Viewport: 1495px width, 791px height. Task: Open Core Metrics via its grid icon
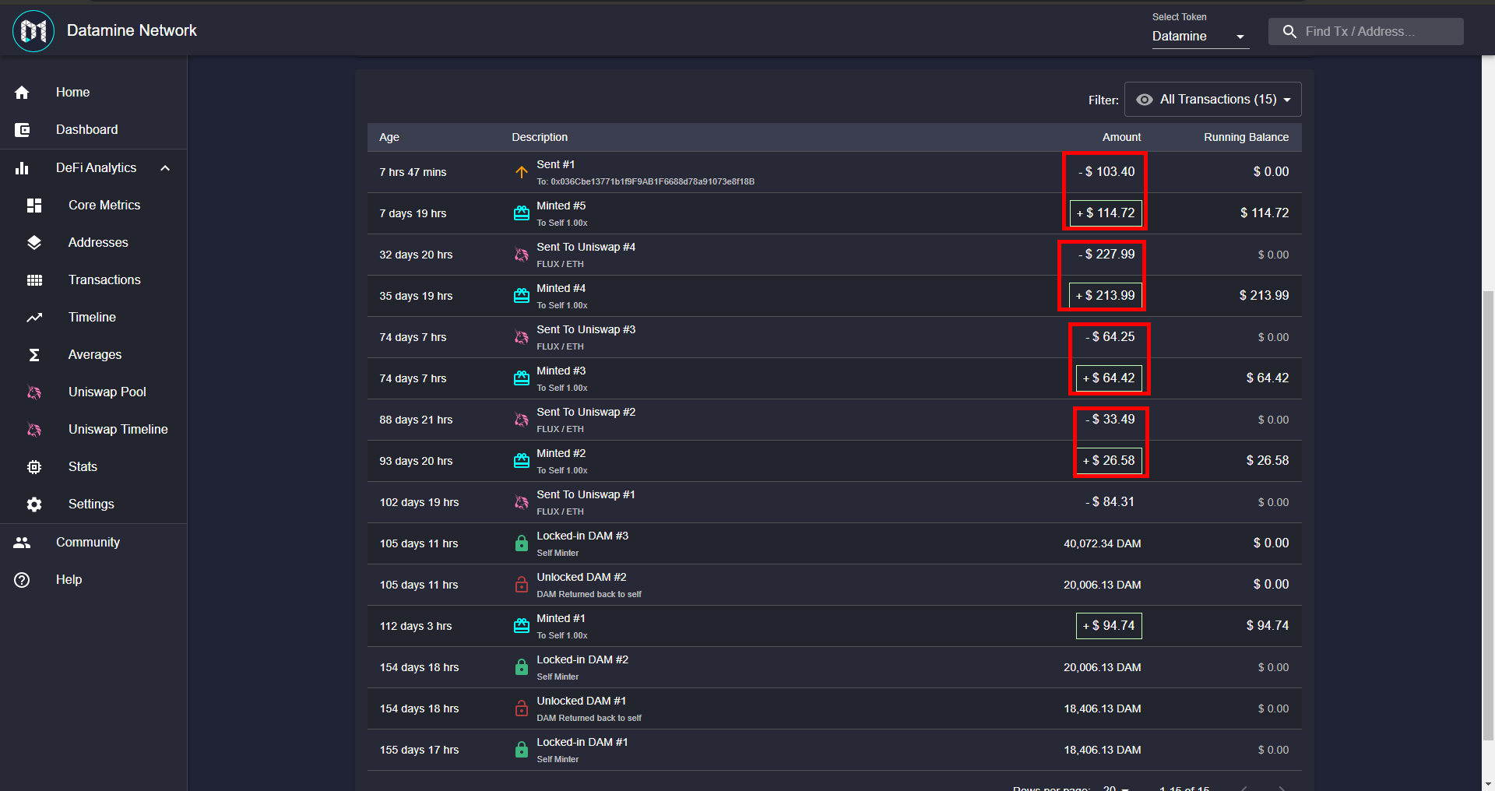coord(34,206)
